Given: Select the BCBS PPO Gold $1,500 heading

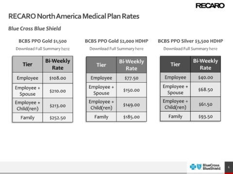Looking at the screenshot, I should 43,41.
